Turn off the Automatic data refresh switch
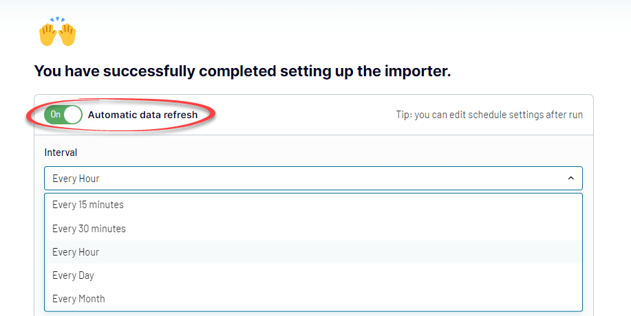This screenshot has height=316, width=631. (63, 115)
